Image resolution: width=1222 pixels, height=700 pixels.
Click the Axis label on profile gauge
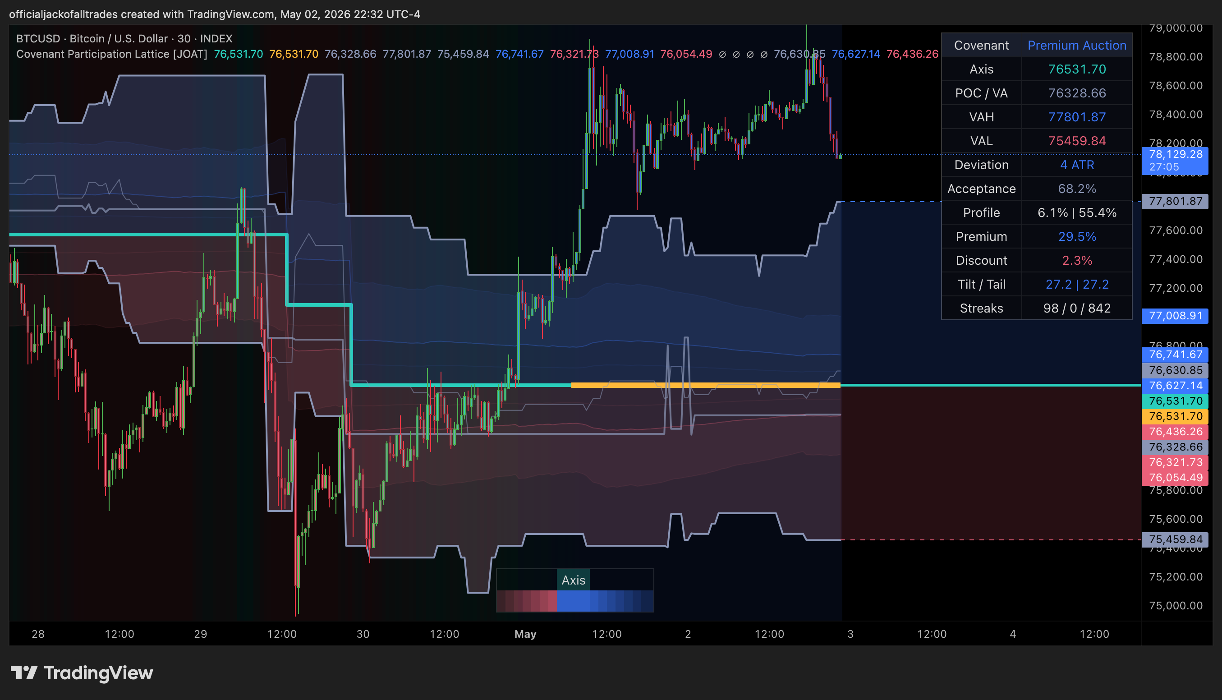[x=573, y=580]
